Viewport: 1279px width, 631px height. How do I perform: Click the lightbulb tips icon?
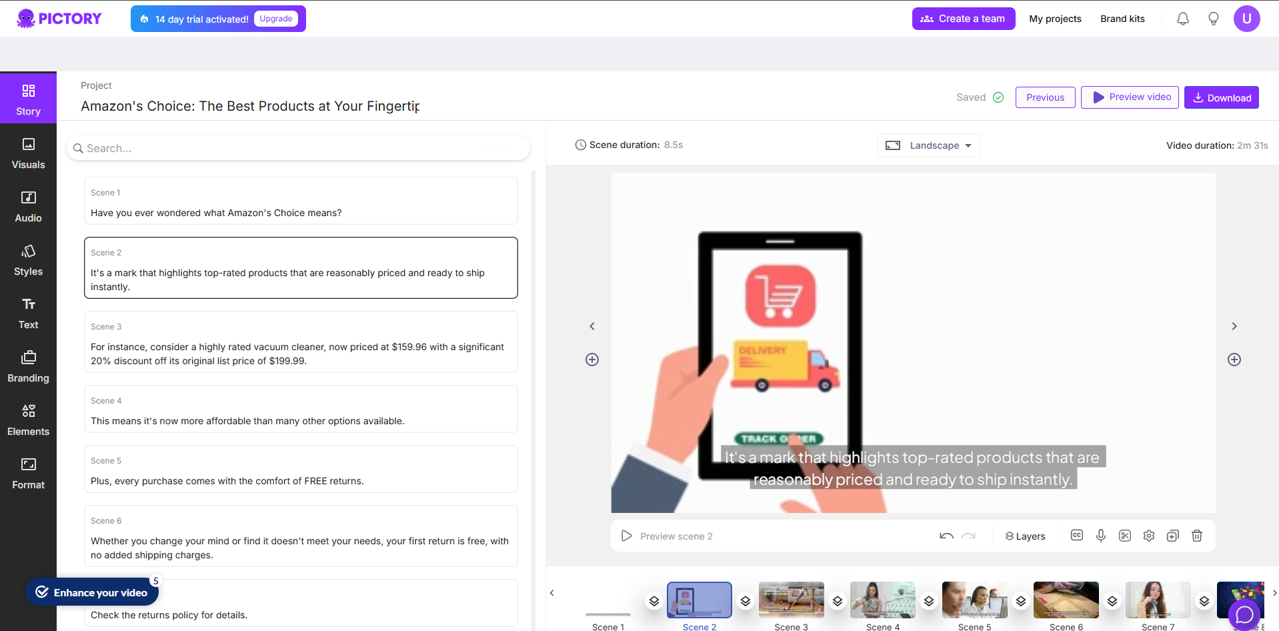[1214, 19]
